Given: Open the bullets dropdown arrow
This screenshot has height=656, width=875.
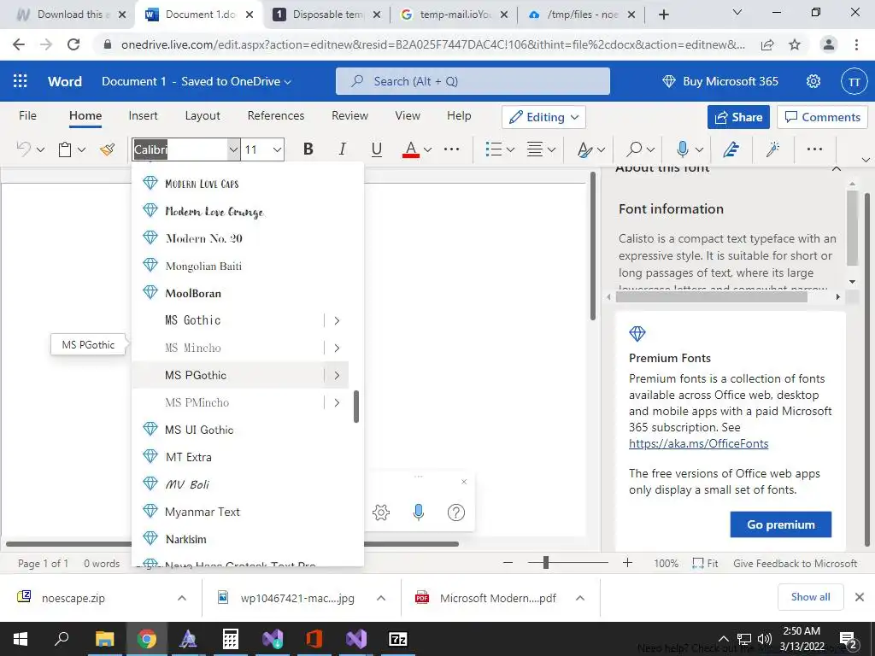Looking at the screenshot, I should point(510,149).
